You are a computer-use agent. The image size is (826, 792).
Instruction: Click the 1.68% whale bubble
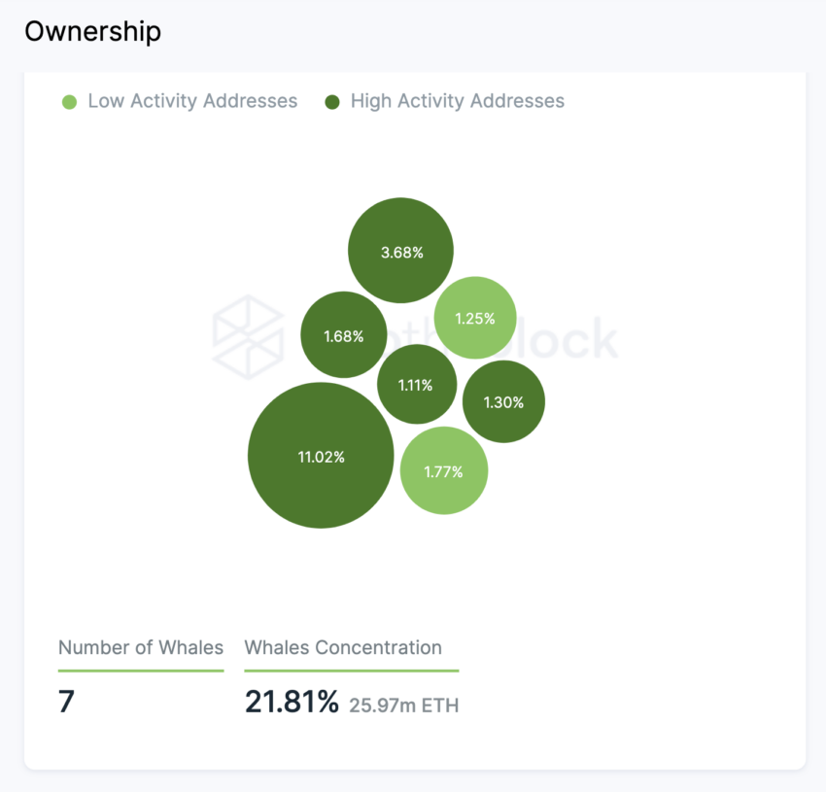(344, 334)
